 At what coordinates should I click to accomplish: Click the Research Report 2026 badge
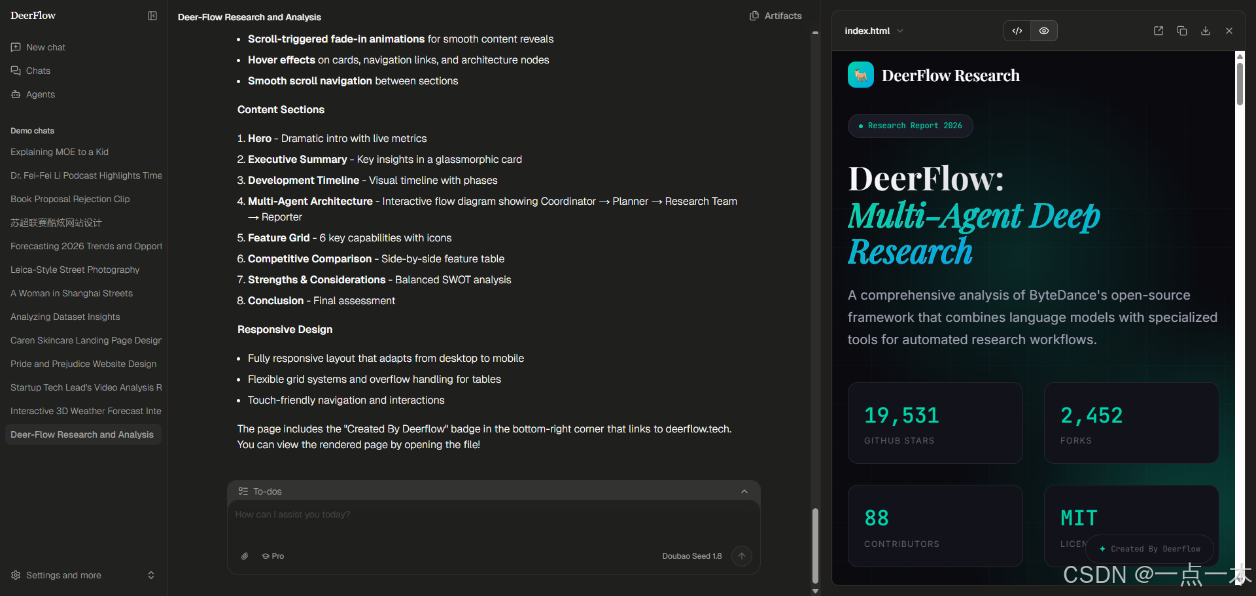pyautogui.click(x=911, y=126)
